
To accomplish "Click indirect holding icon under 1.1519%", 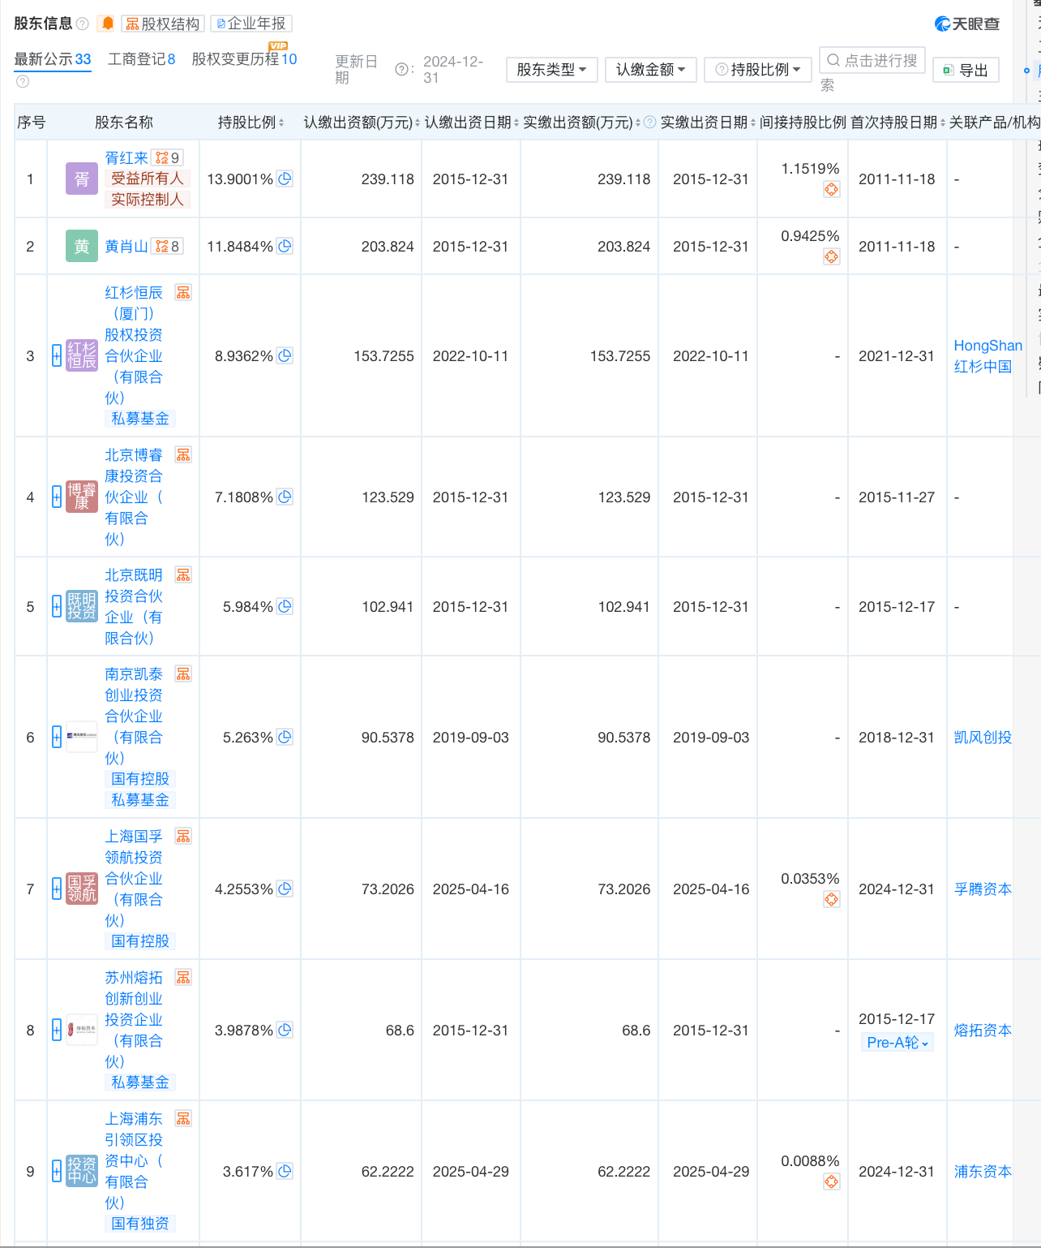I will 831,190.
